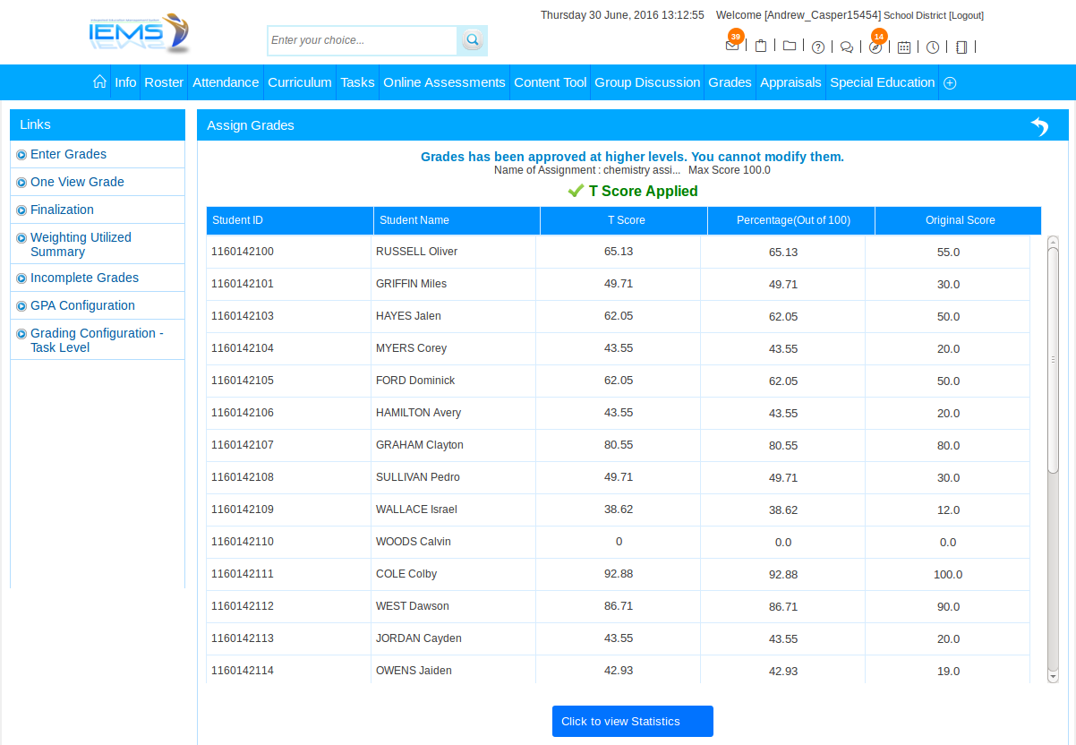Screen dimensions: 1076x745
Task: Go to Home via house icon
Action: click(99, 81)
